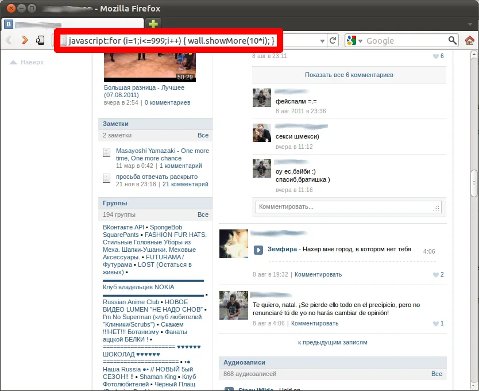
Task: Click the Комментировать text field
Action: 348,207
